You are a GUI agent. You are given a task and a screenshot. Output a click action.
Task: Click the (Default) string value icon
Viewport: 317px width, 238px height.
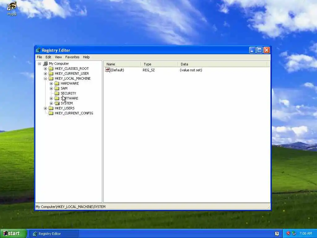click(x=108, y=70)
